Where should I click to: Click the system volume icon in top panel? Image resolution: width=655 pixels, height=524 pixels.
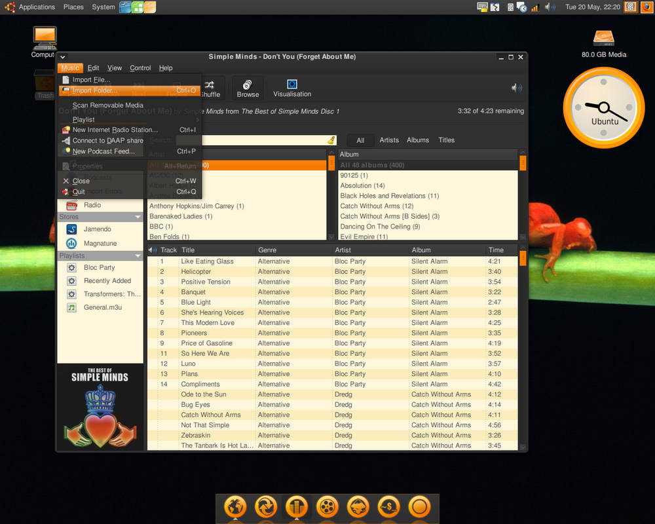tap(550, 7)
